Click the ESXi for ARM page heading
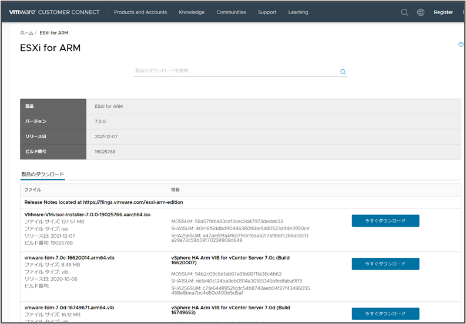This screenshot has width=466, height=324. 50,47
